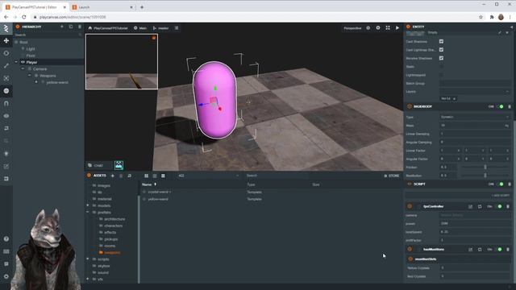This screenshot has height=290, width=516.
Task: Expand the scripts folder
Action: coord(88,259)
